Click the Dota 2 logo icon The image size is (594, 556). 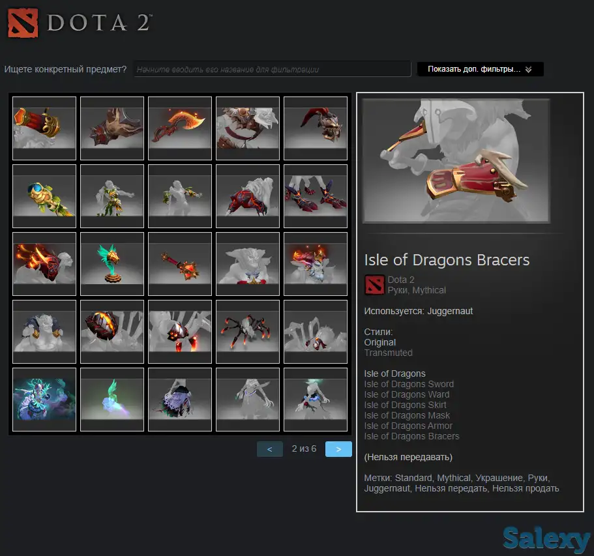pyautogui.click(x=23, y=23)
